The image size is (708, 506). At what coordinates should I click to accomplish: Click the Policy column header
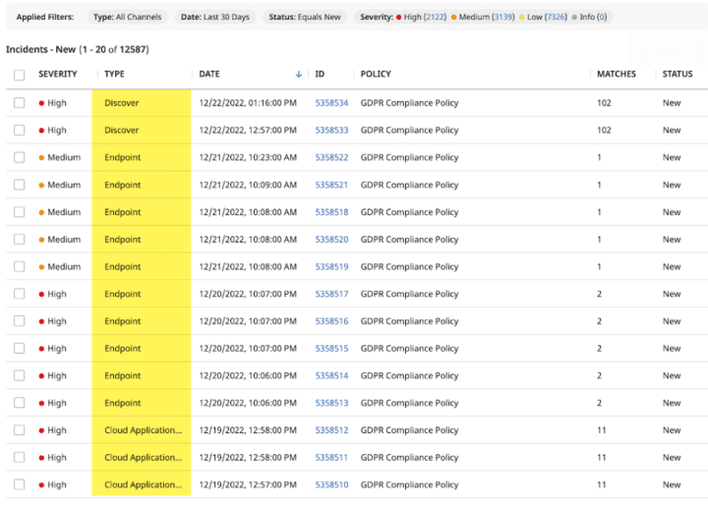pyautogui.click(x=376, y=75)
